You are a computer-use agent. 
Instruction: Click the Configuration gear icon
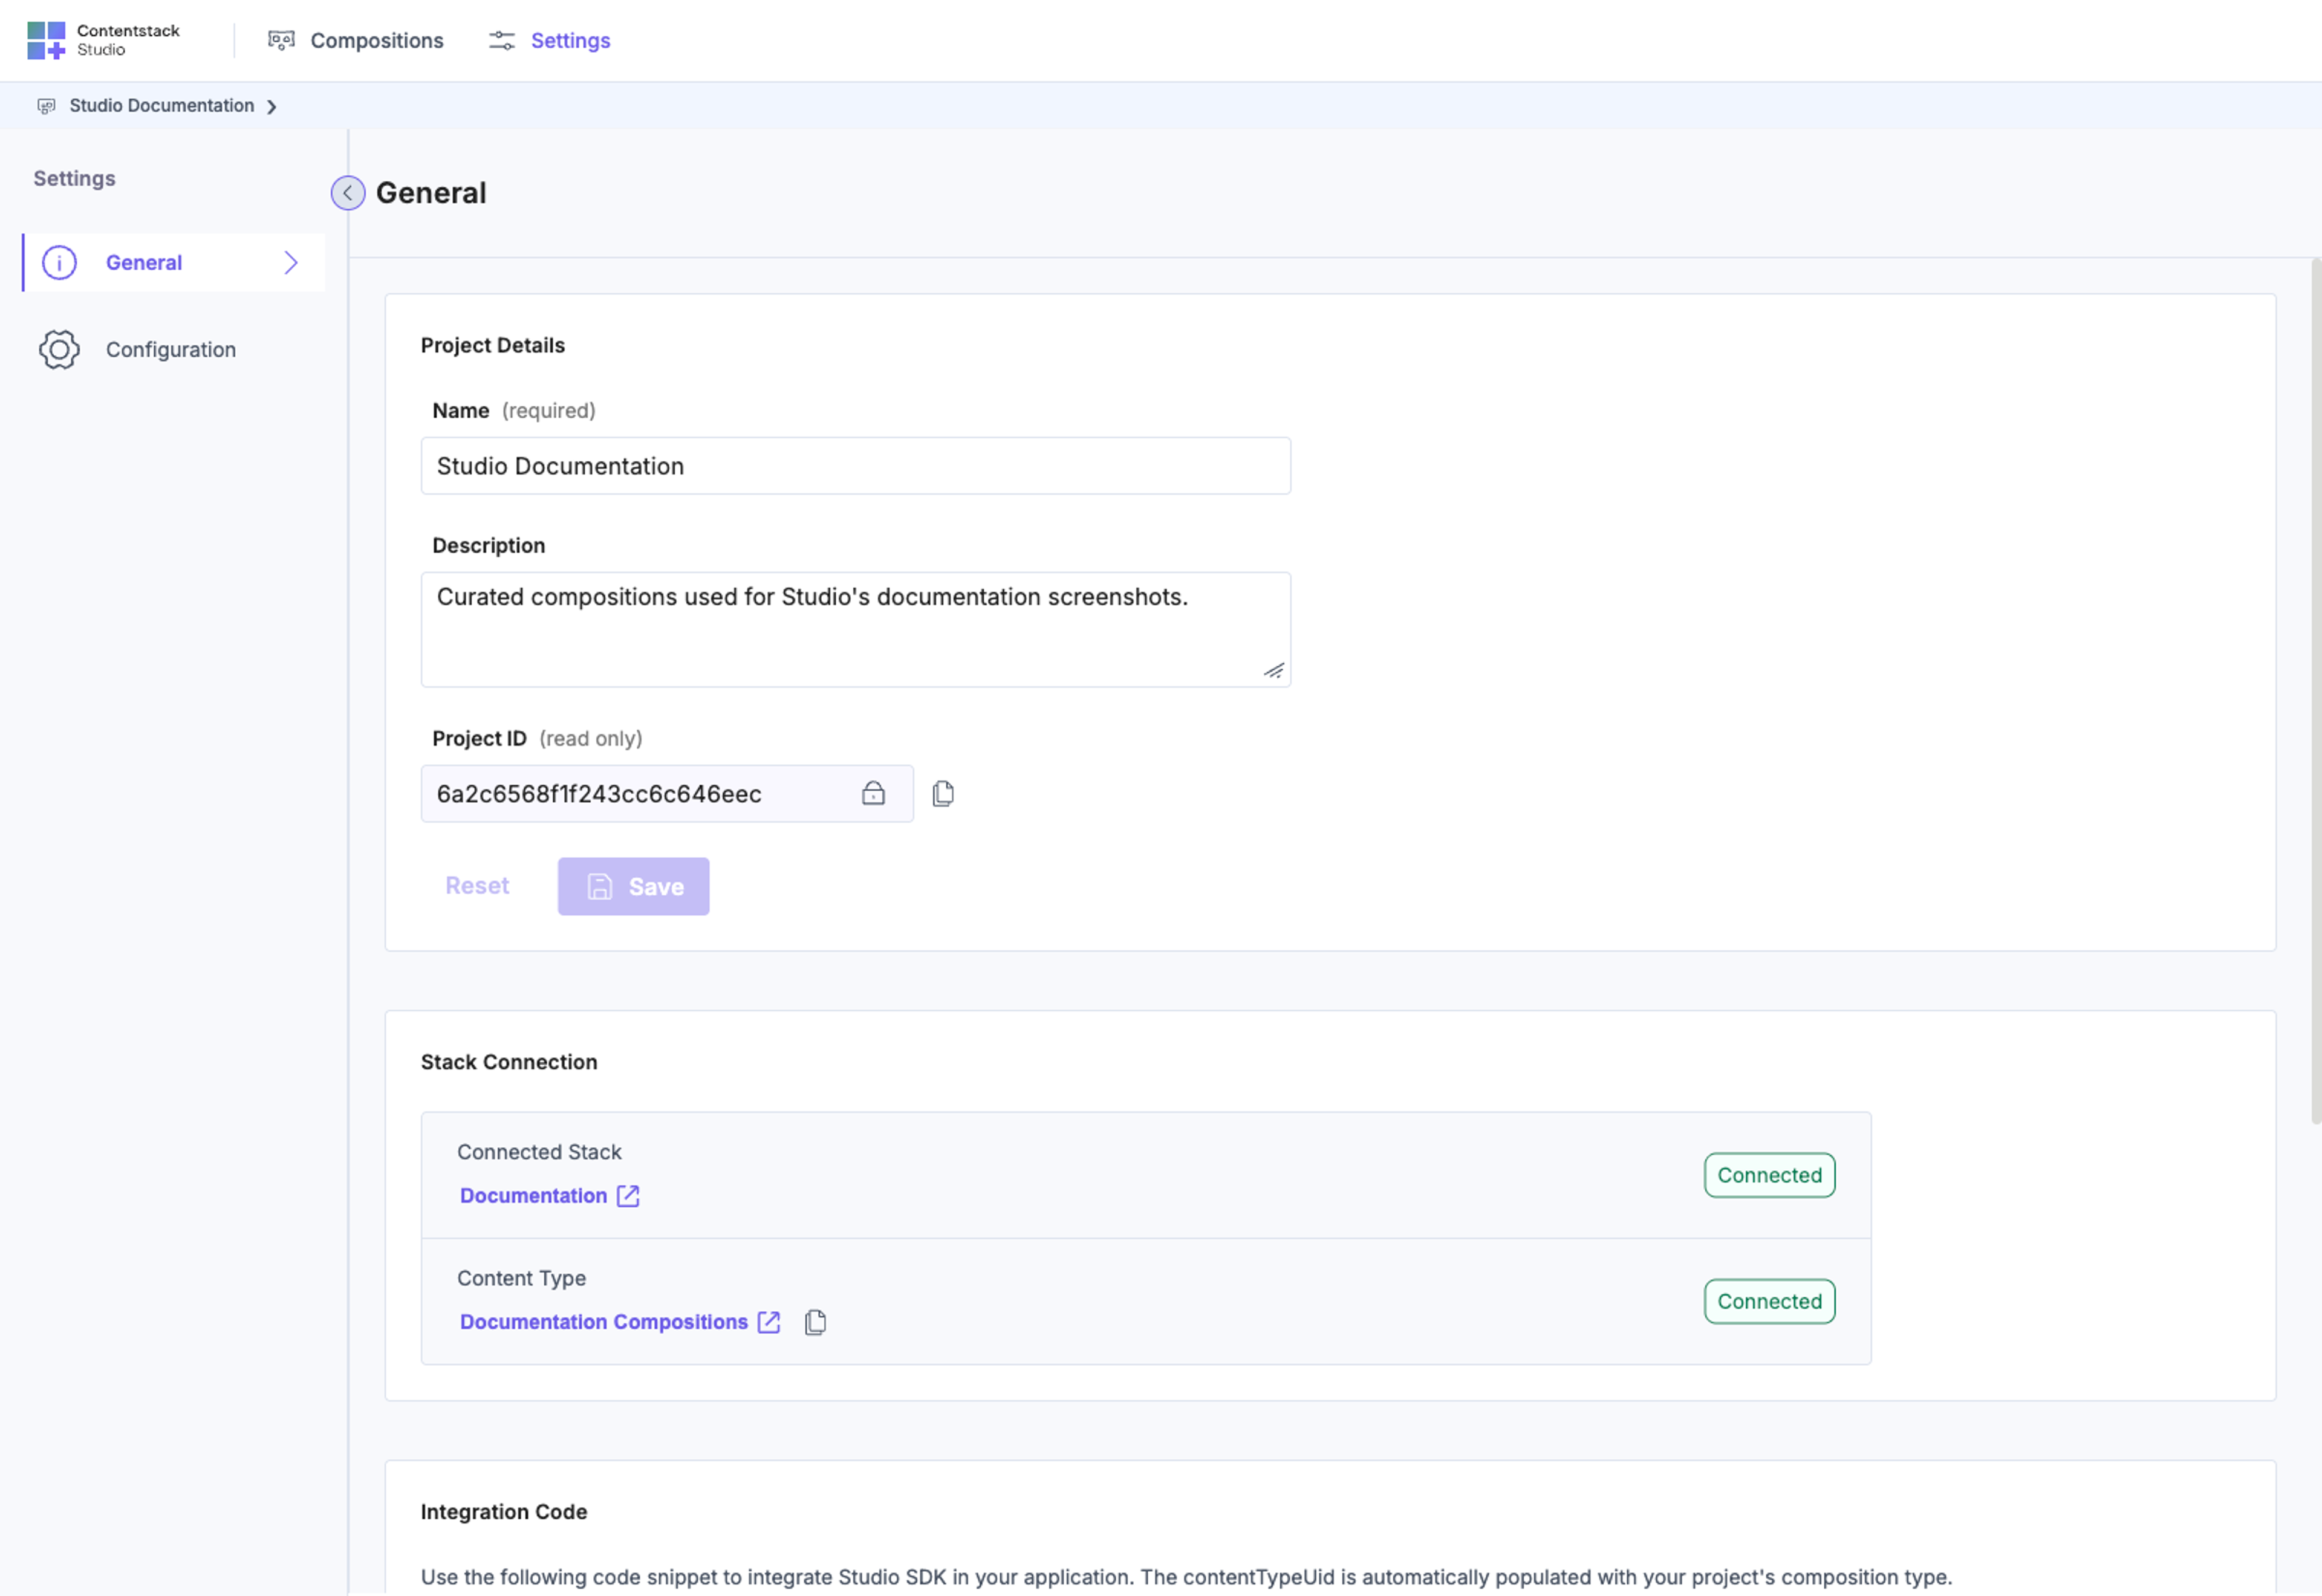tap(59, 350)
